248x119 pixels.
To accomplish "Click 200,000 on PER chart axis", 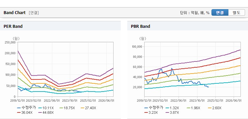I will (x=10, y=53).
